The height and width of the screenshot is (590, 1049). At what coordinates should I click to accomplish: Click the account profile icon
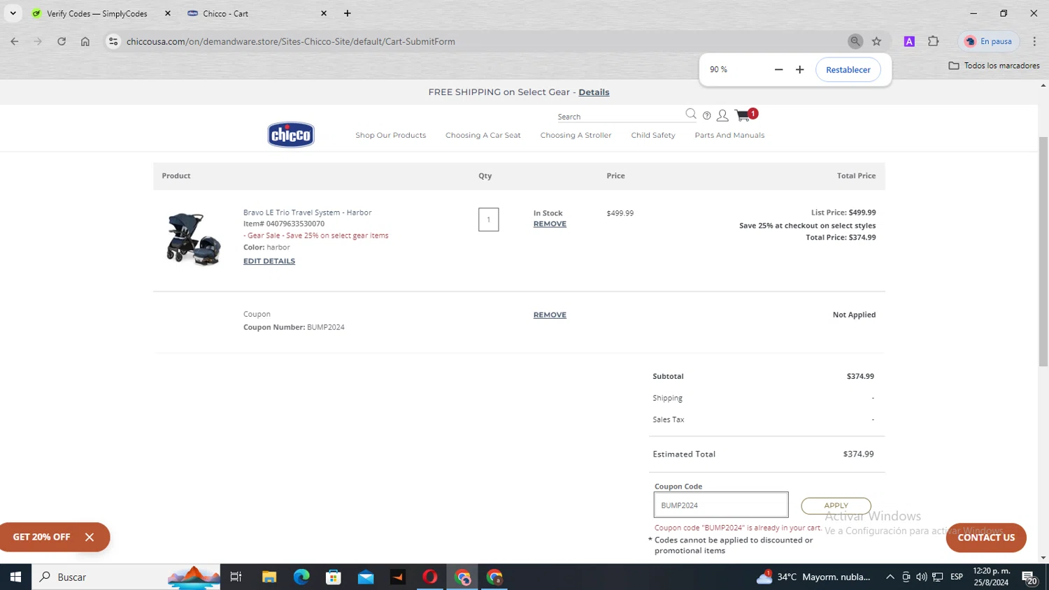coord(722,115)
